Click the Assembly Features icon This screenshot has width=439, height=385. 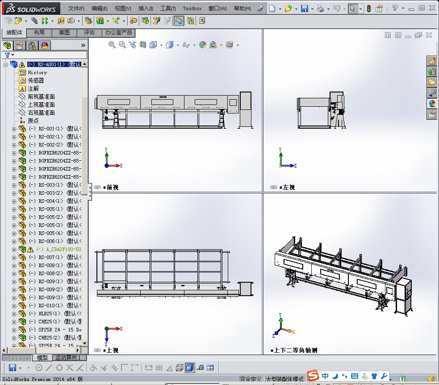pos(100,21)
